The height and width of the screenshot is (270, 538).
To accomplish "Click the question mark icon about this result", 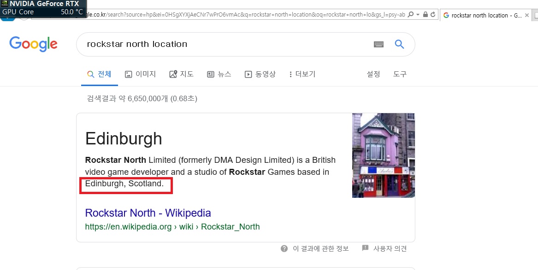I will coord(284,249).
